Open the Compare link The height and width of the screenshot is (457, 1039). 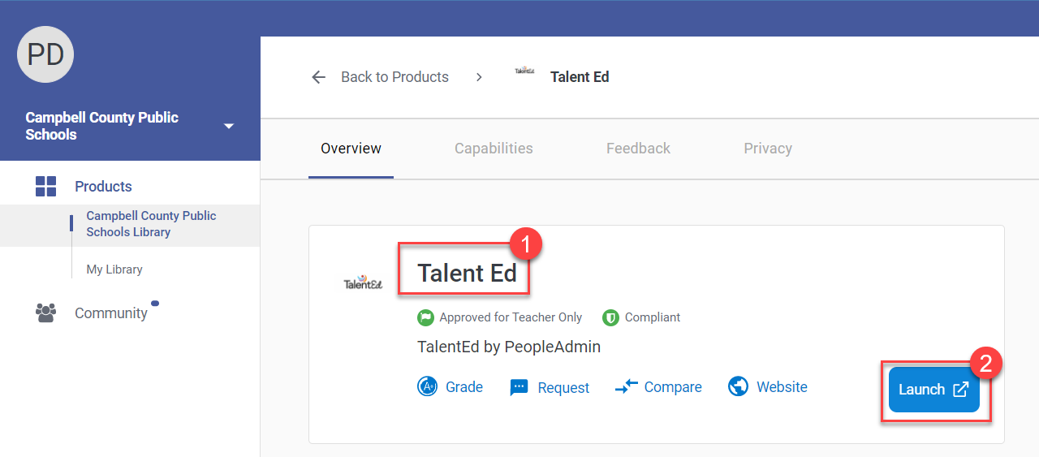pyautogui.click(x=673, y=387)
